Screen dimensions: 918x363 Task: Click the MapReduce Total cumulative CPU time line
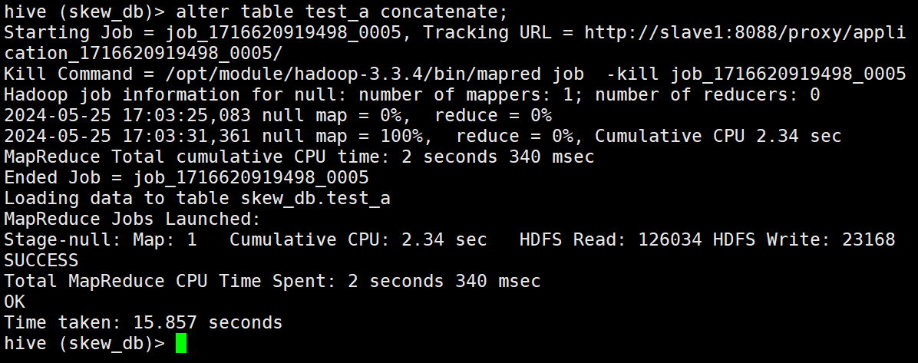[x=299, y=157]
